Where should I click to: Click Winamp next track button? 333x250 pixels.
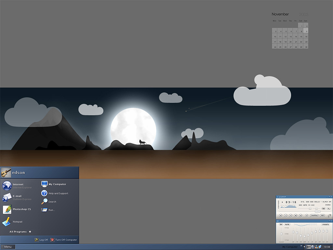[x=301, y=215]
